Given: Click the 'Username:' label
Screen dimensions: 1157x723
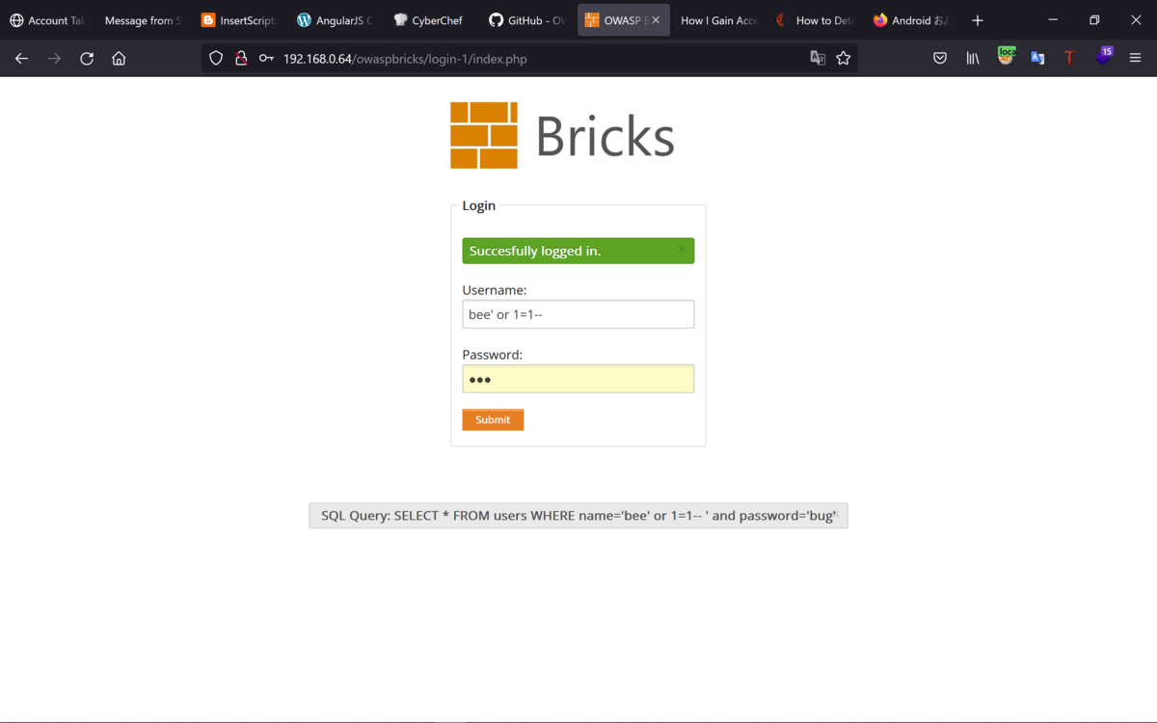Looking at the screenshot, I should click(x=495, y=290).
